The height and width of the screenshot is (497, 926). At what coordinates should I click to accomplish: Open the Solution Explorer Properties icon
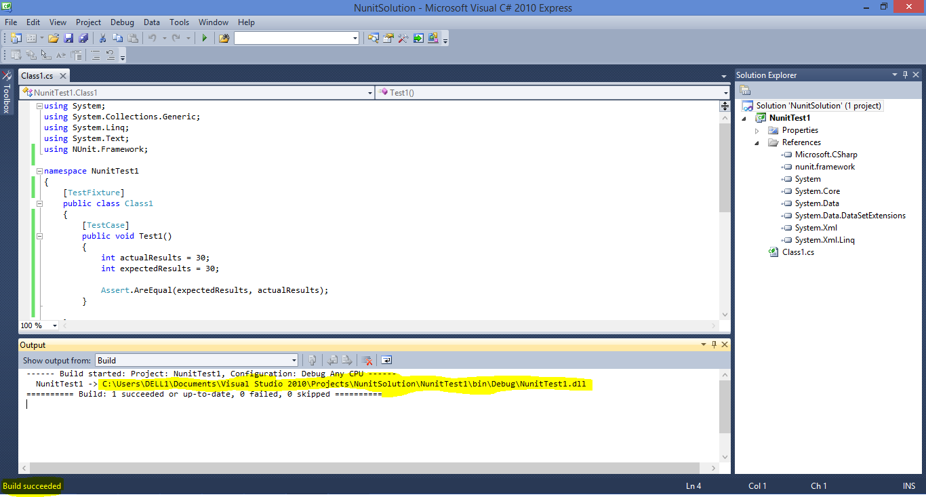click(x=746, y=89)
